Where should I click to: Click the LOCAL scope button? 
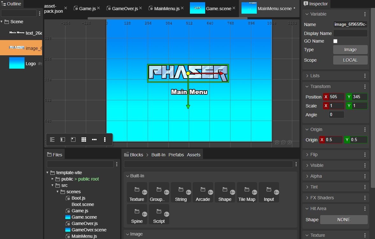click(350, 60)
